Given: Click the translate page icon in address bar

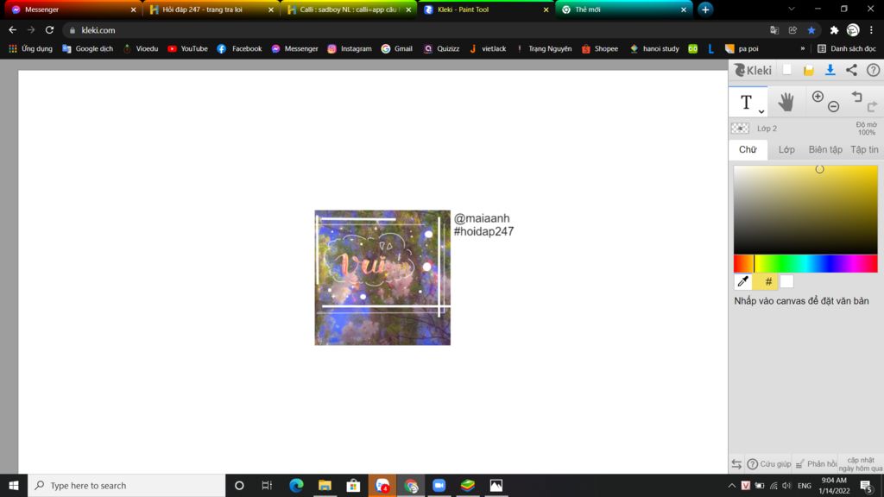Looking at the screenshot, I should 774,30.
